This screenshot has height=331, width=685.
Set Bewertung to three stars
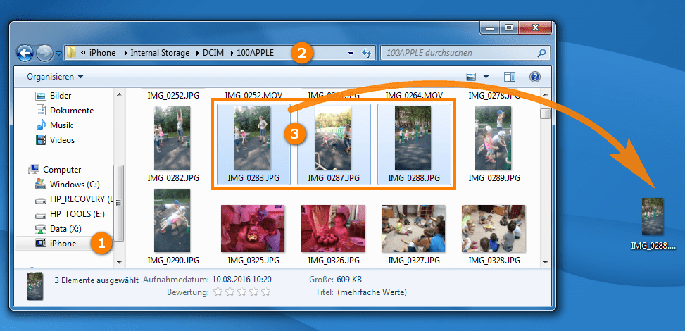241,292
